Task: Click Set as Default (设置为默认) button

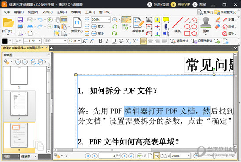Action: [202, 41]
